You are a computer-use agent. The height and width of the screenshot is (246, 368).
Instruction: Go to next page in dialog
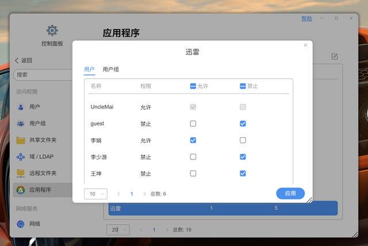[144, 194]
